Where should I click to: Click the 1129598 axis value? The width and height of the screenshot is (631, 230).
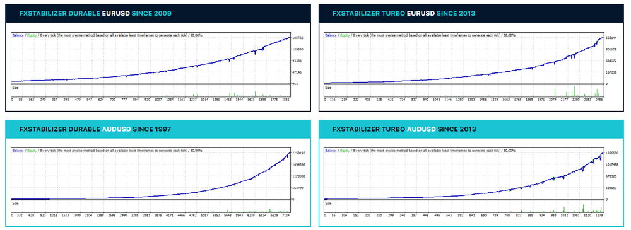point(298,176)
